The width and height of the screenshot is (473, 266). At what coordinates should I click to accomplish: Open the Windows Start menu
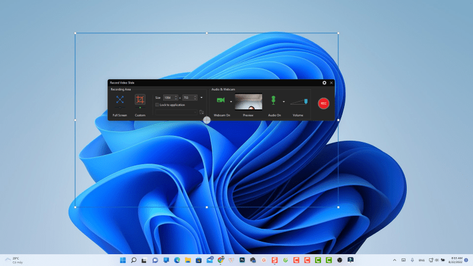[123, 260]
